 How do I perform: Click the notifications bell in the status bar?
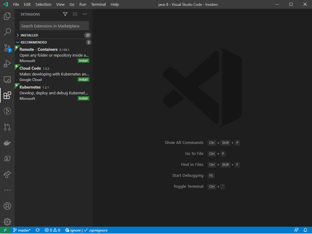(x=306, y=230)
